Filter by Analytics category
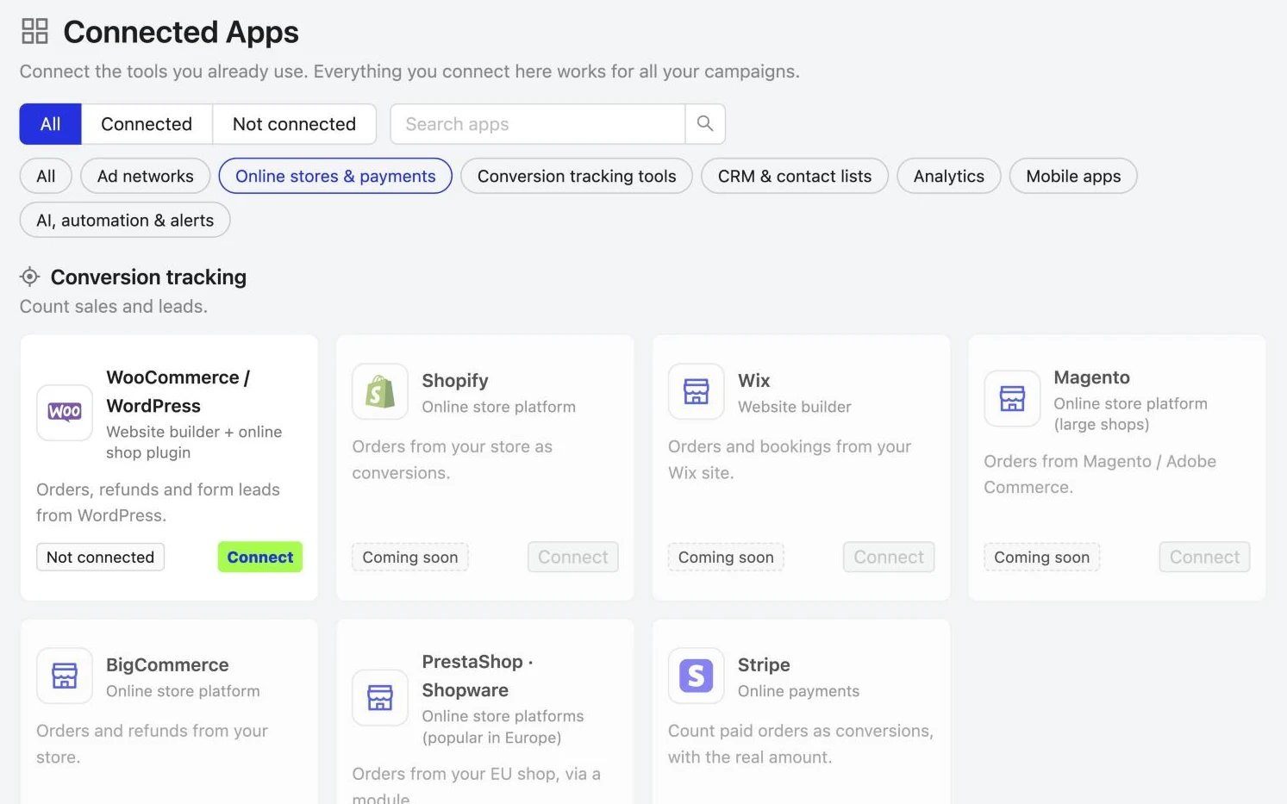The width and height of the screenshot is (1287, 804). [949, 176]
